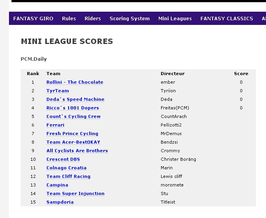Click the Crescent DBS team link
The image size is (266, 218).
pos(63,159)
